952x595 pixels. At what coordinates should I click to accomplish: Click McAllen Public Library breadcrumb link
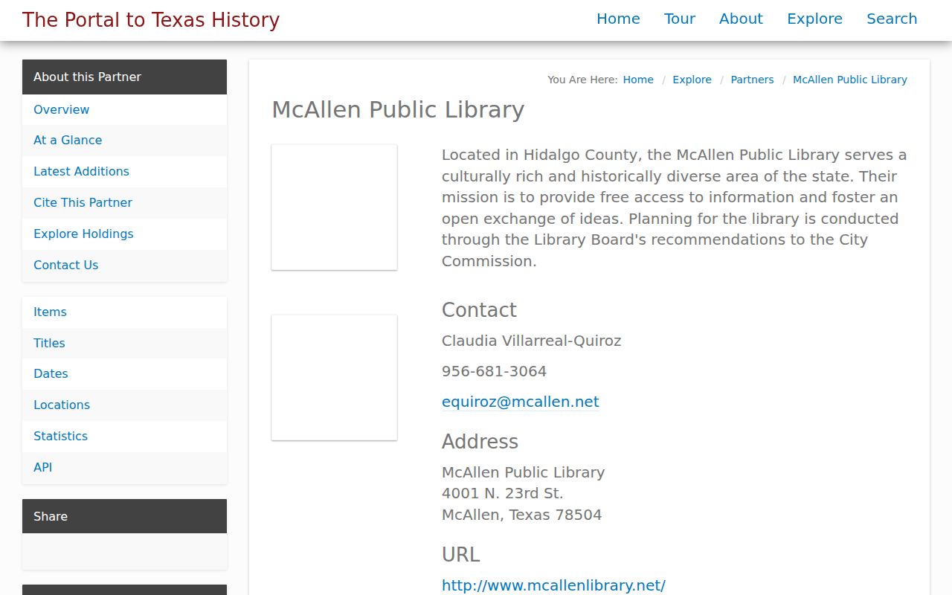tap(850, 80)
